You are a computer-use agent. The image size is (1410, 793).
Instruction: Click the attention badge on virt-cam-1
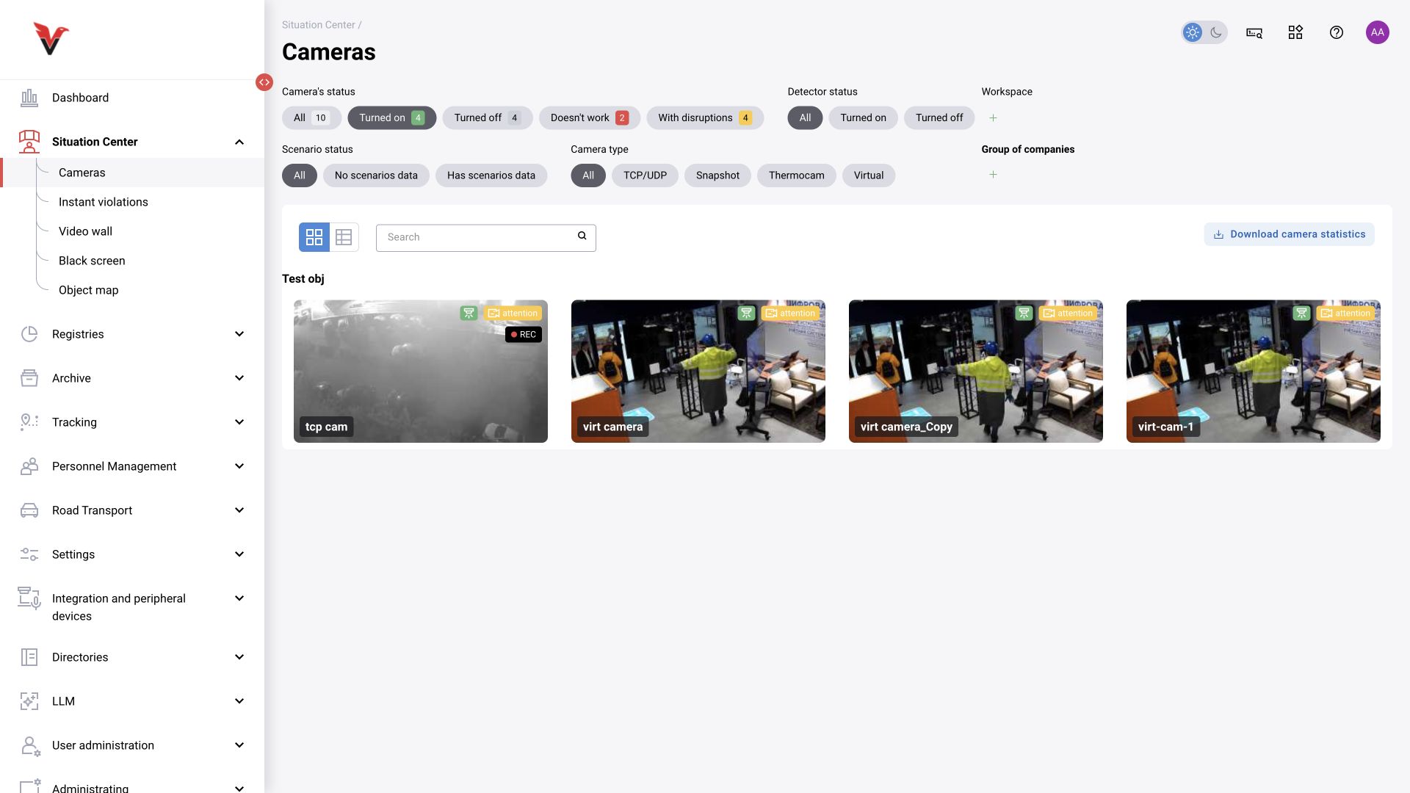1345,313
